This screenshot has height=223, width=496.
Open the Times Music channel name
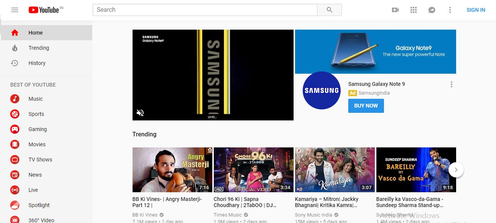click(x=228, y=215)
